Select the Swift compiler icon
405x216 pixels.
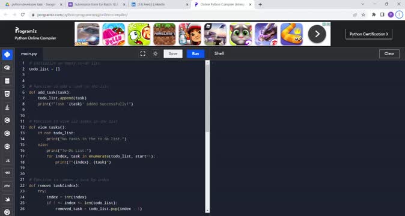tap(7, 199)
